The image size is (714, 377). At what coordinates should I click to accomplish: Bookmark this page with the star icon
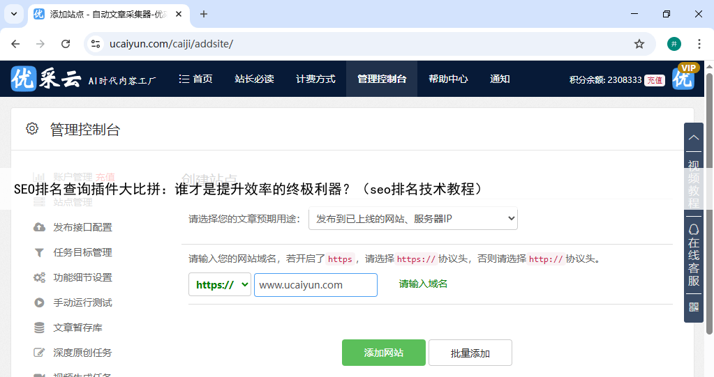[x=639, y=44]
